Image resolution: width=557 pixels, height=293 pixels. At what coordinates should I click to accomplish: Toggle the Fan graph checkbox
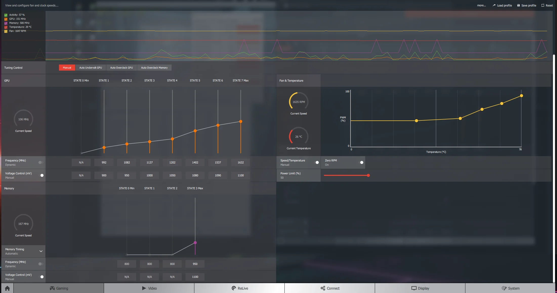[6, 31]
